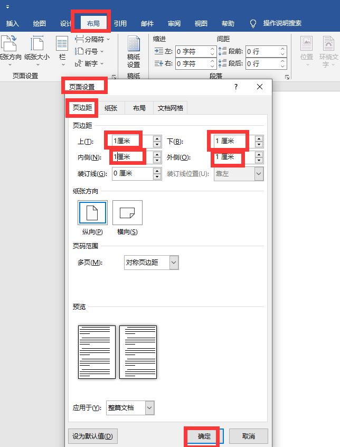The height and width of the screenshot is (447, 340).
Task: Click the 操作说明搜索 lightbulb icon
Action: tap(253, 24)
